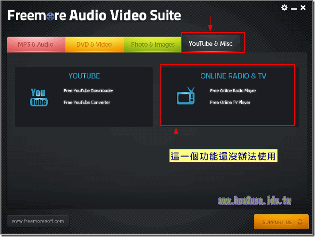This screenshot has height=237, width=315.
Task: Open the DVD & Video tab
Action: coord(94,44)
